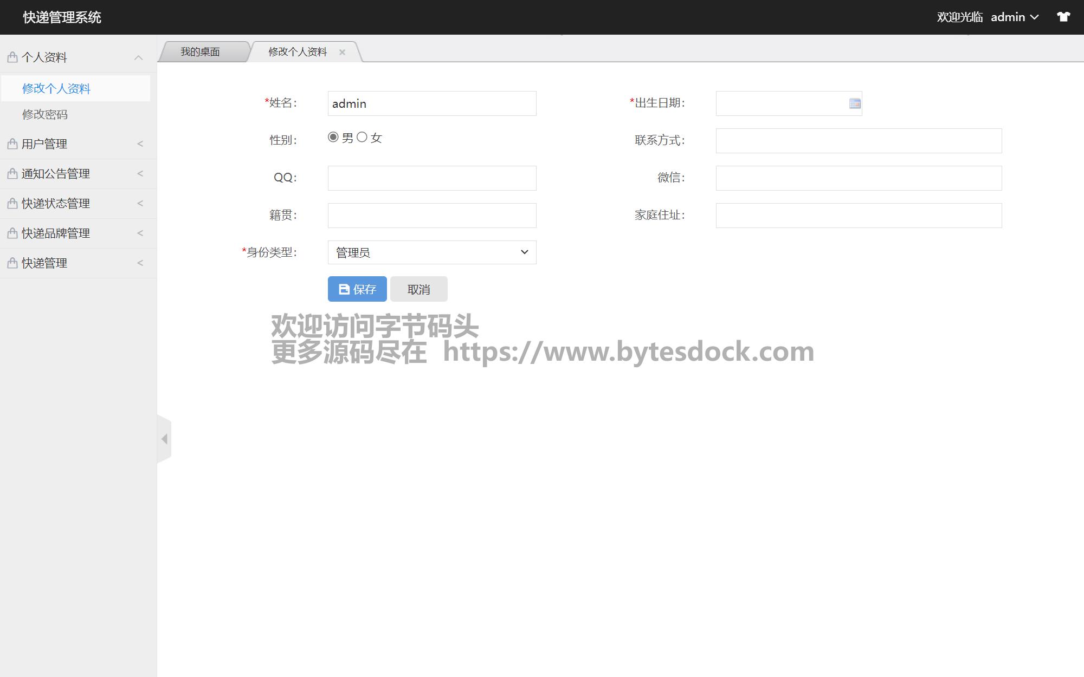Open the 身份类型 dropdown
This screenshot has width=1084, height=677.
431,252
